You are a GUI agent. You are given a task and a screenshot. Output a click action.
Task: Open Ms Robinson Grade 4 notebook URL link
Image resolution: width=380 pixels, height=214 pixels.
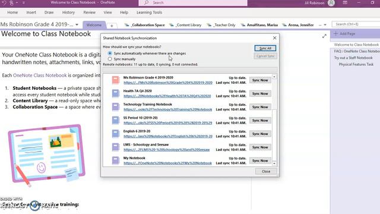tap(168, 83)
